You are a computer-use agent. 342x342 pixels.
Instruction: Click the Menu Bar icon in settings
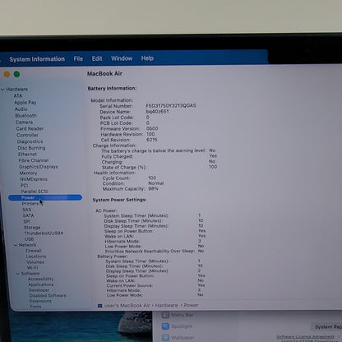pyautogui.click(x=165, y=315)
